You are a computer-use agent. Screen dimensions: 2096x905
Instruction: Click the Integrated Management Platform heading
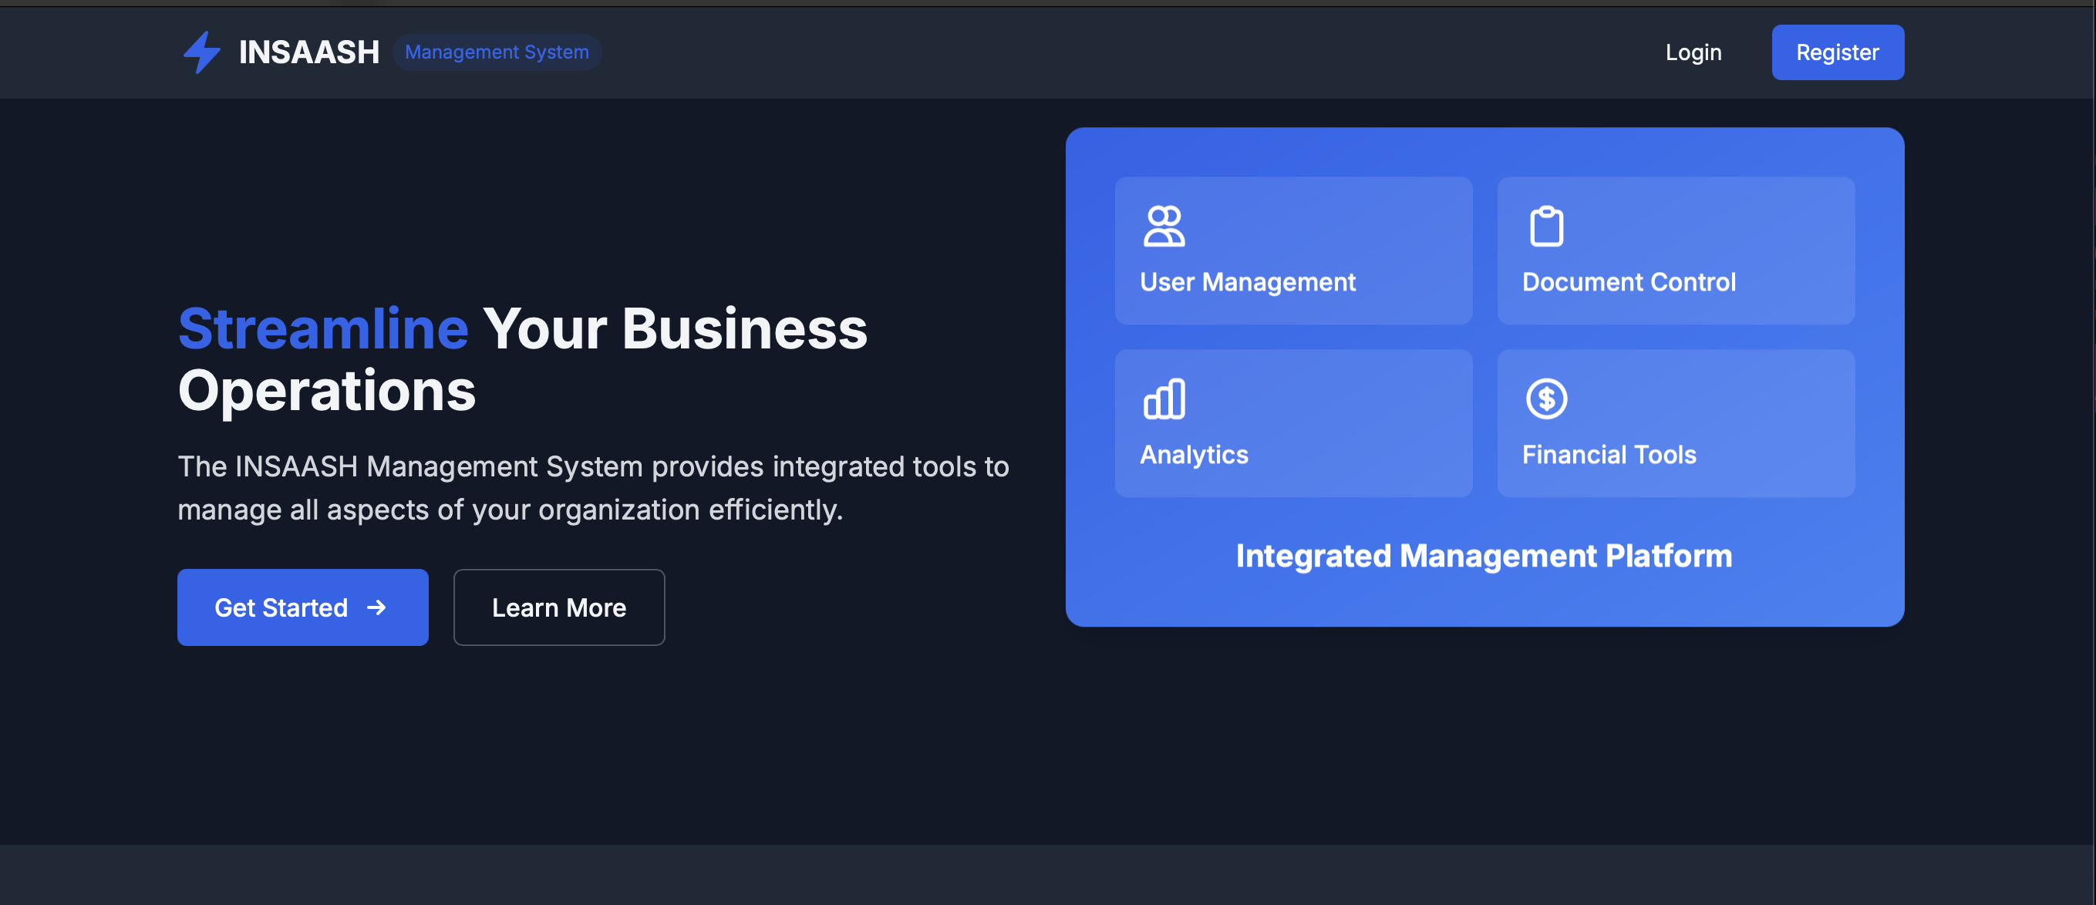tap(1483, 555)
